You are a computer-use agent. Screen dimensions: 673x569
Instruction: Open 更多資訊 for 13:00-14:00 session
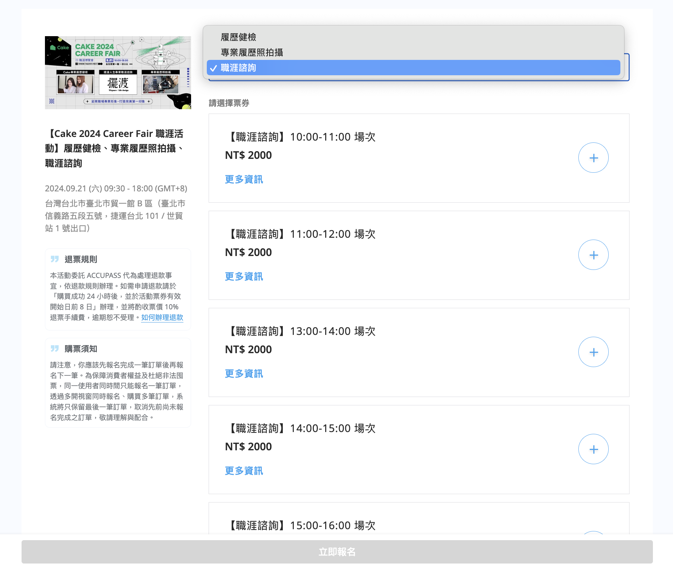pos(244,374)
